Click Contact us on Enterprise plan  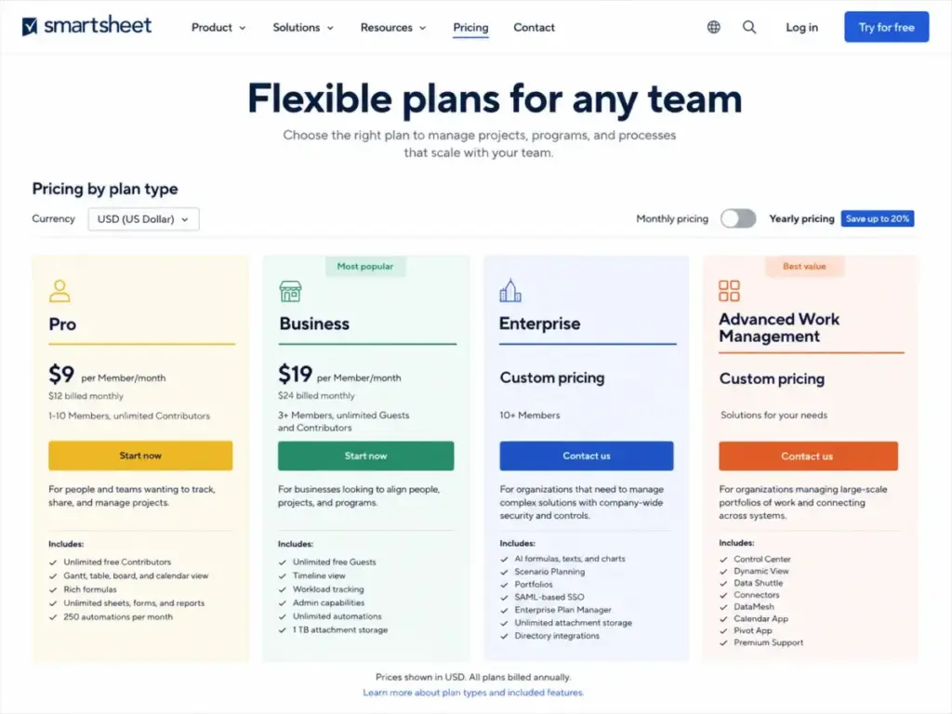click(x=587, y=456)
